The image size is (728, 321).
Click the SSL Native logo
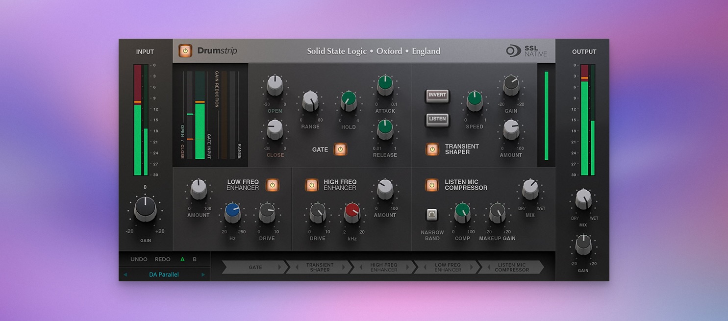coord(527,51)
